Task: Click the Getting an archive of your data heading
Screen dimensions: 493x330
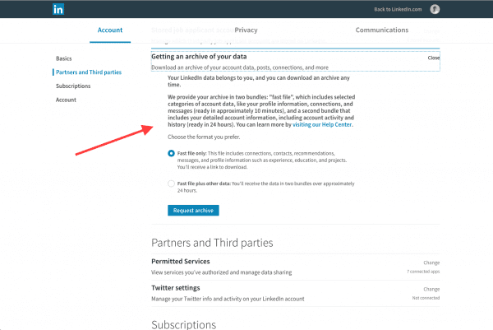Action: (x=199, y=57)
